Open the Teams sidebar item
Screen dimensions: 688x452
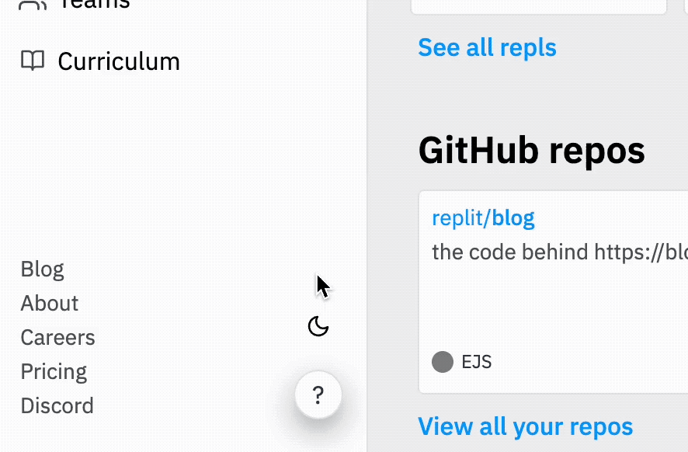pyautogui.click(x=93, y=4)
